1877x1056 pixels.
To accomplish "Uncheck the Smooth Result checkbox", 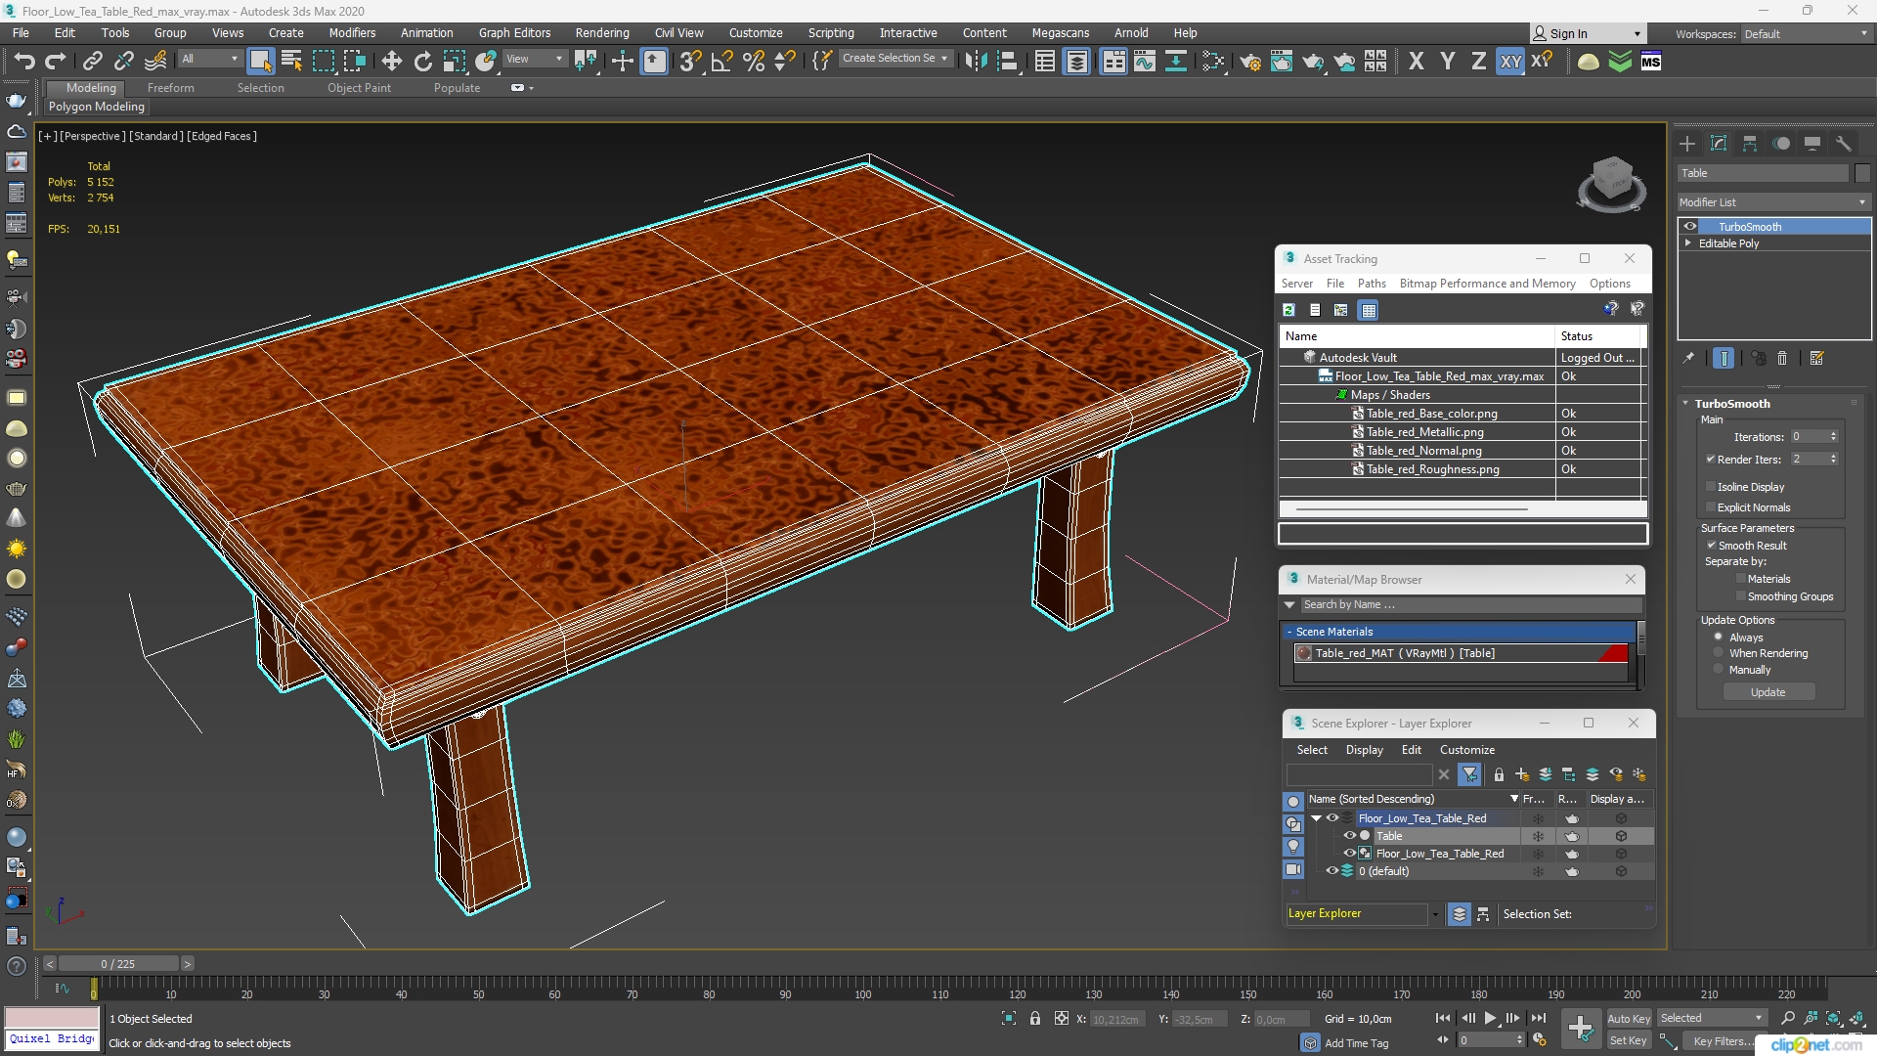I will point(1711,546).
